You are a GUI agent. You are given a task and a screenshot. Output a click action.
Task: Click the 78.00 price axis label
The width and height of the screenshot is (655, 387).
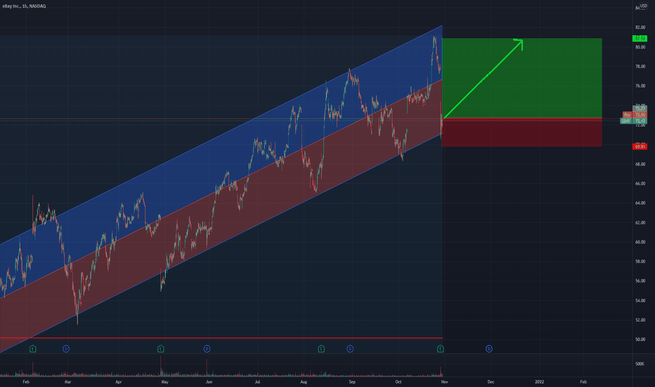pyautogui.click(x=640, y=67)
